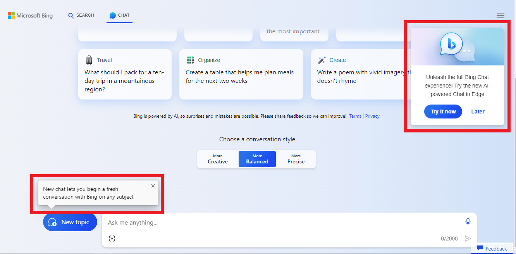The width and height of the screenshot is (516, 254).
Task: Click the Travel suitcase icon
Action: [89, 60]
